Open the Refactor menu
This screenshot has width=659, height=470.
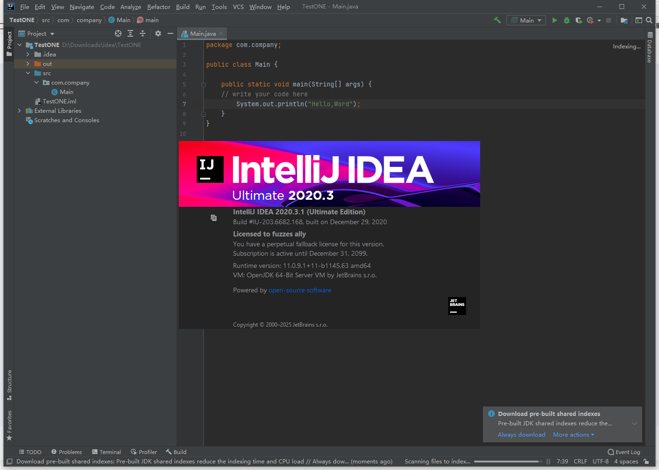coord(159,7)
